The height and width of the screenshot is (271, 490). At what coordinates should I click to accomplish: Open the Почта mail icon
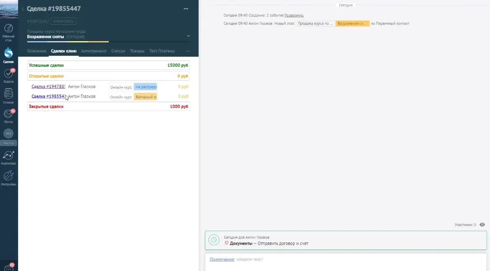[x=8, y=116]
